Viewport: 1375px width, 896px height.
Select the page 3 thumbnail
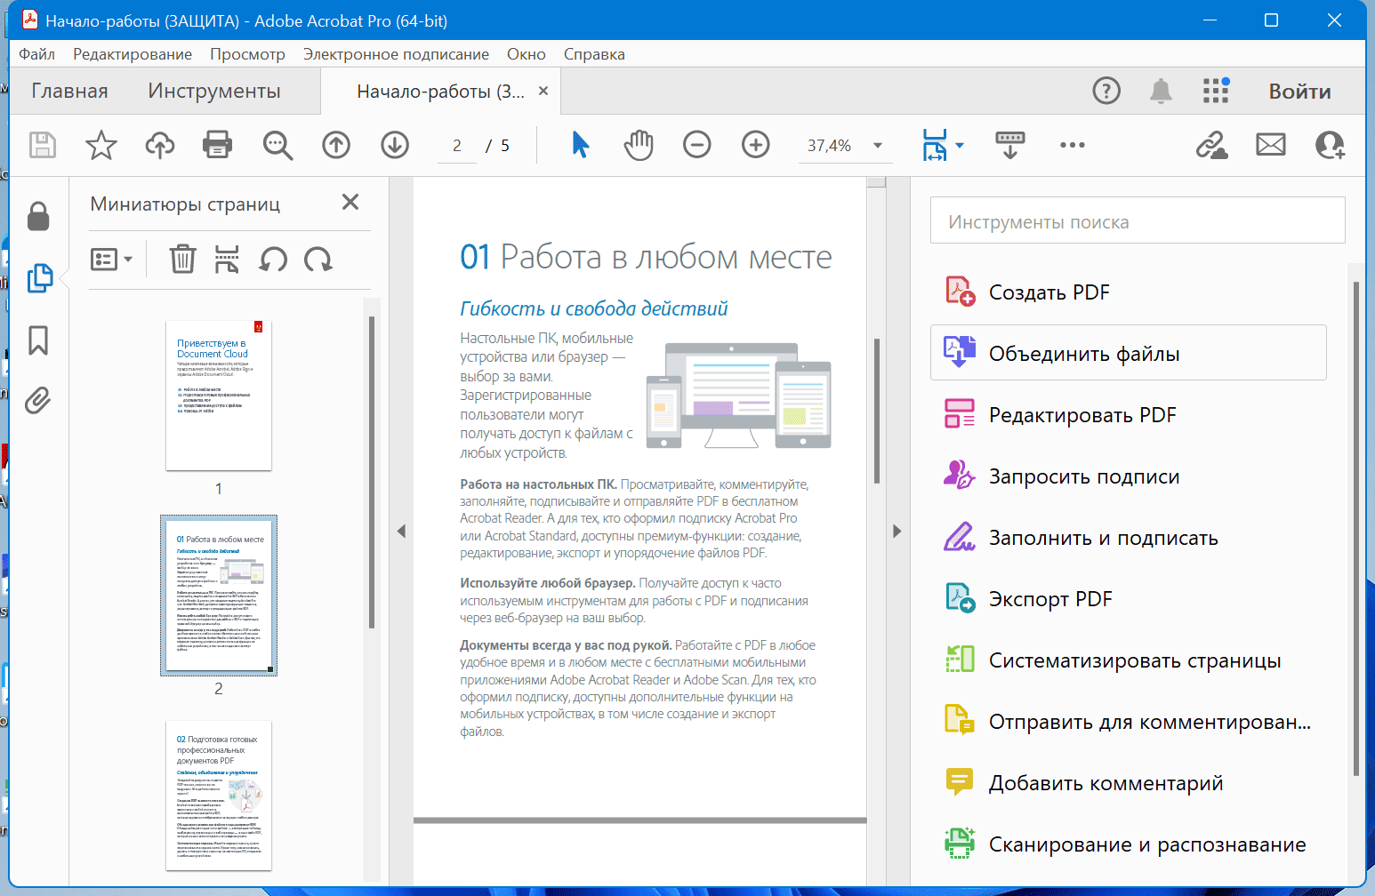click(219, 796)
